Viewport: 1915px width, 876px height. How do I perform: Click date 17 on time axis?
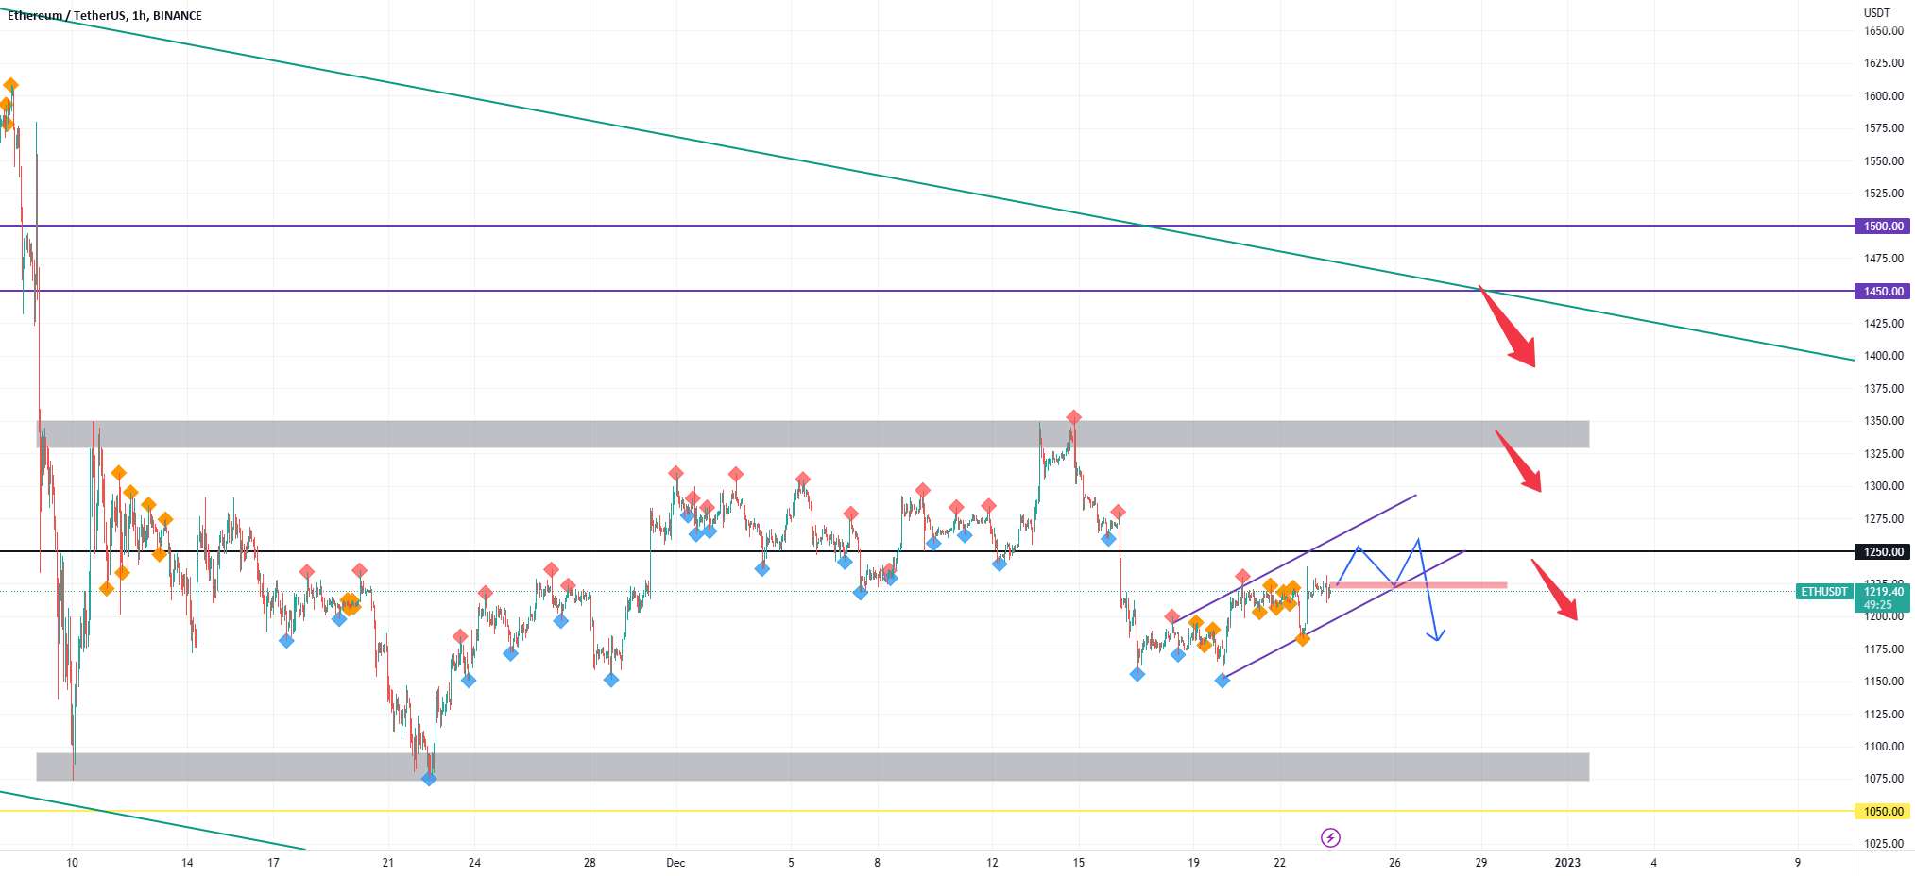273,863
